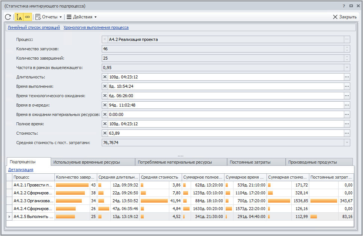The image size is (363, 236).
Task: Toggle the auto-height sort toolbar button
Action: coord(19,17)
